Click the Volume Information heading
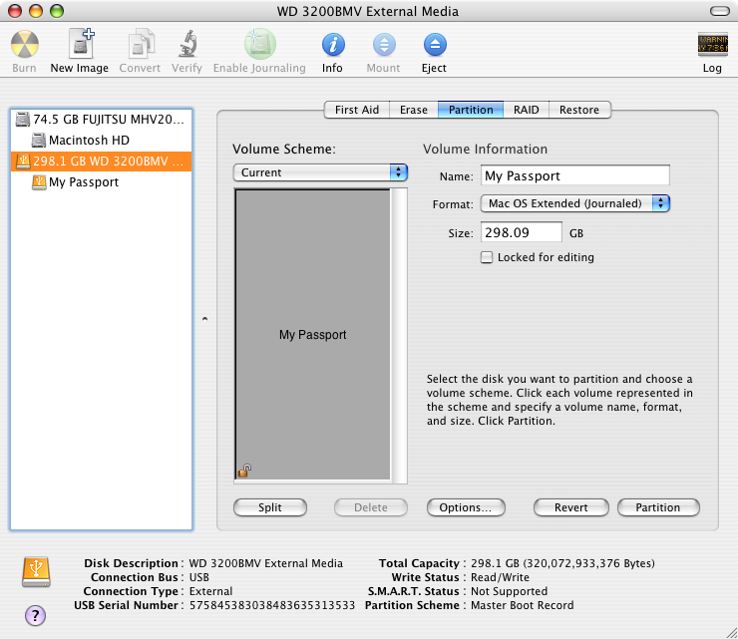This screenshot has height=639, width=738. pos(486,150)
